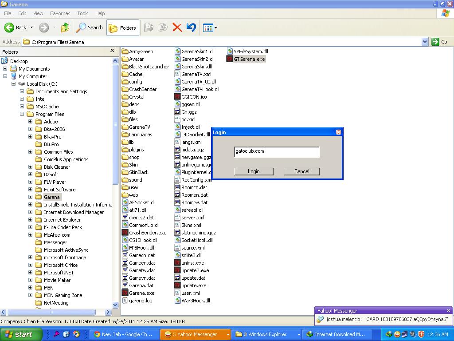Toggle the Folders pane button
Image resolution: width=454 pixels, height=341 pixels.
pos(123,28)
